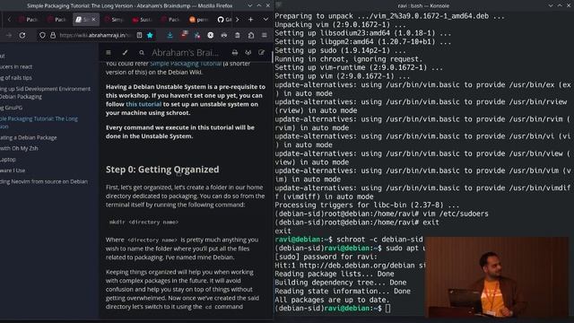
Task: Open the Firefox downloads panel
Action: pos(170,35)
